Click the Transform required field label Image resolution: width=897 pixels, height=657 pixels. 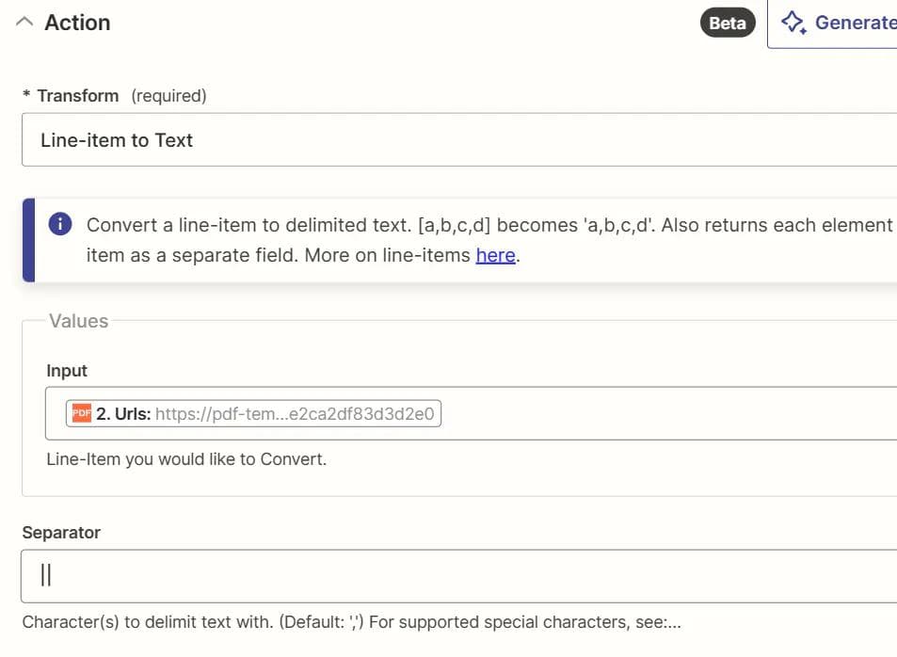(77, 95)
